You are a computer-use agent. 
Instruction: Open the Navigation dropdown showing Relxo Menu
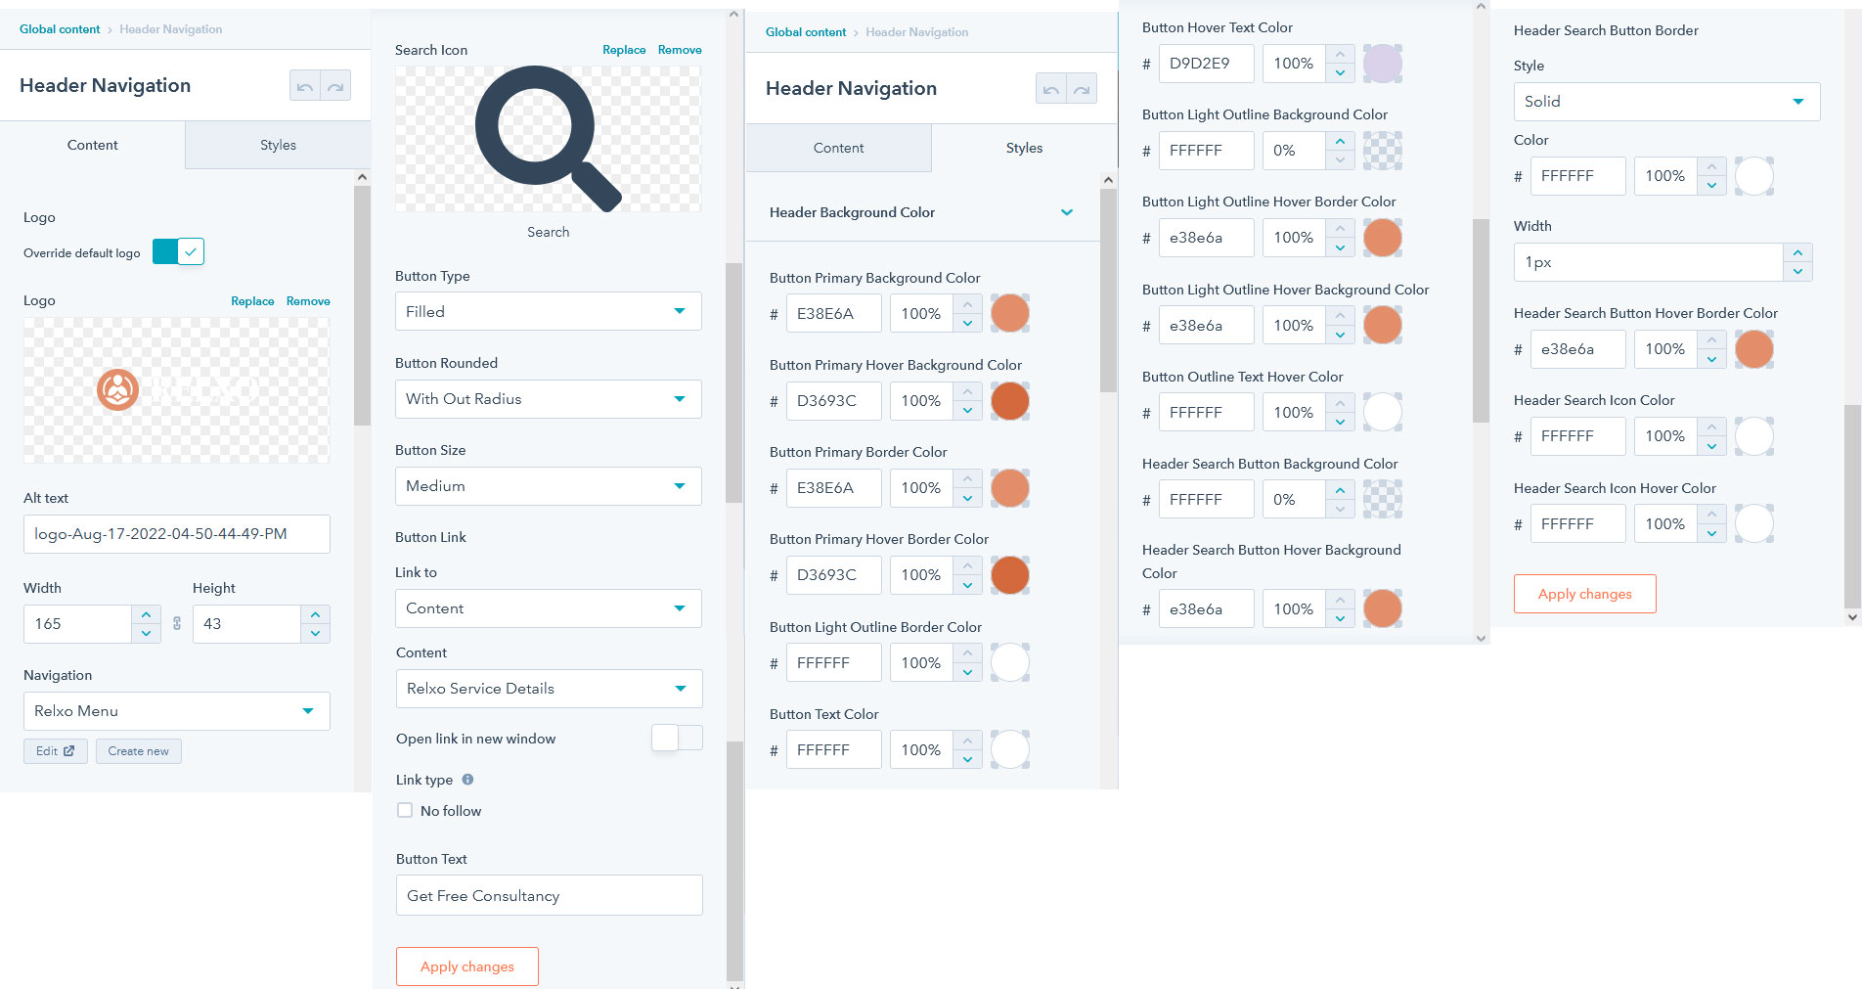(x=176, y=711)
